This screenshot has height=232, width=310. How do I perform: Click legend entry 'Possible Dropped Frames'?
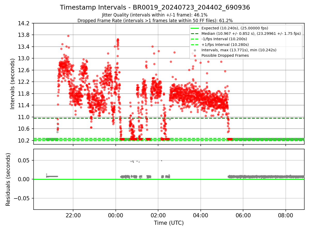225,55
